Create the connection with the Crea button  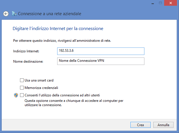(140, 125)
